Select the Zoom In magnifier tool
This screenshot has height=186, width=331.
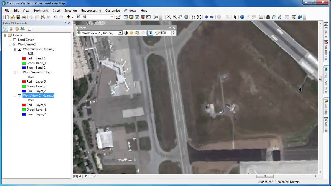click(x=169, y=17)
